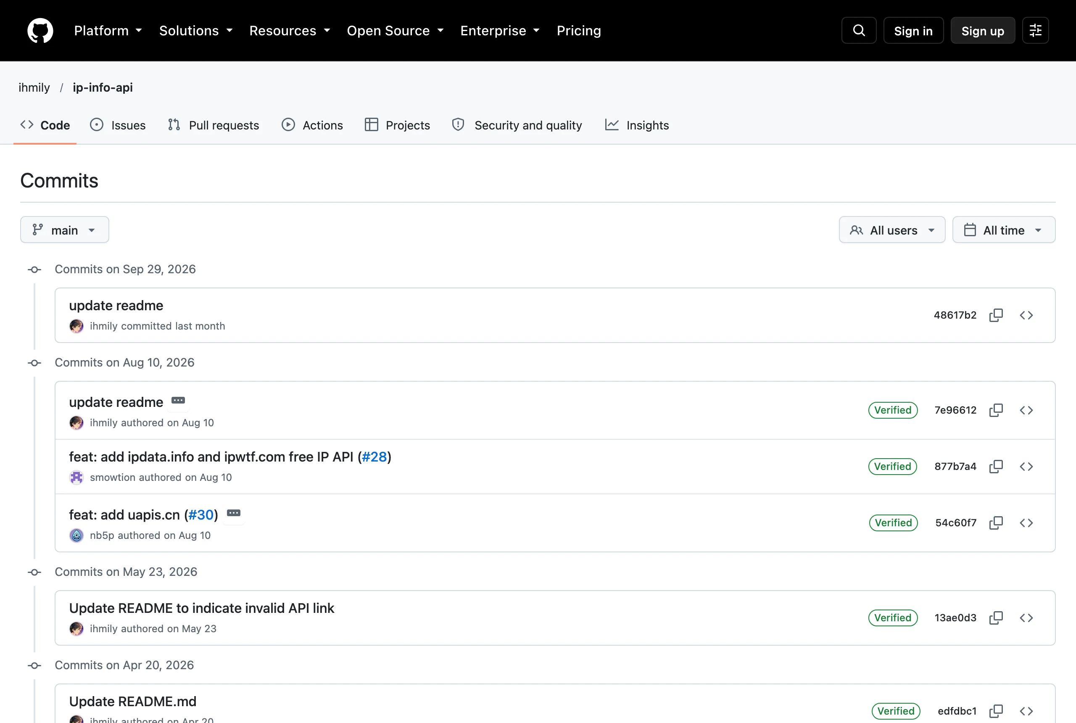The image size is (1076, 723).
Task: Switch to the Issues tab
Action: pos(118,125)
